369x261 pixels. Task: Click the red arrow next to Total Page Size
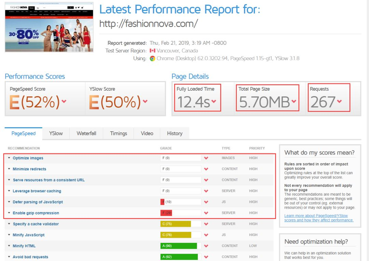pyautogui.click(x=294, y=101)
